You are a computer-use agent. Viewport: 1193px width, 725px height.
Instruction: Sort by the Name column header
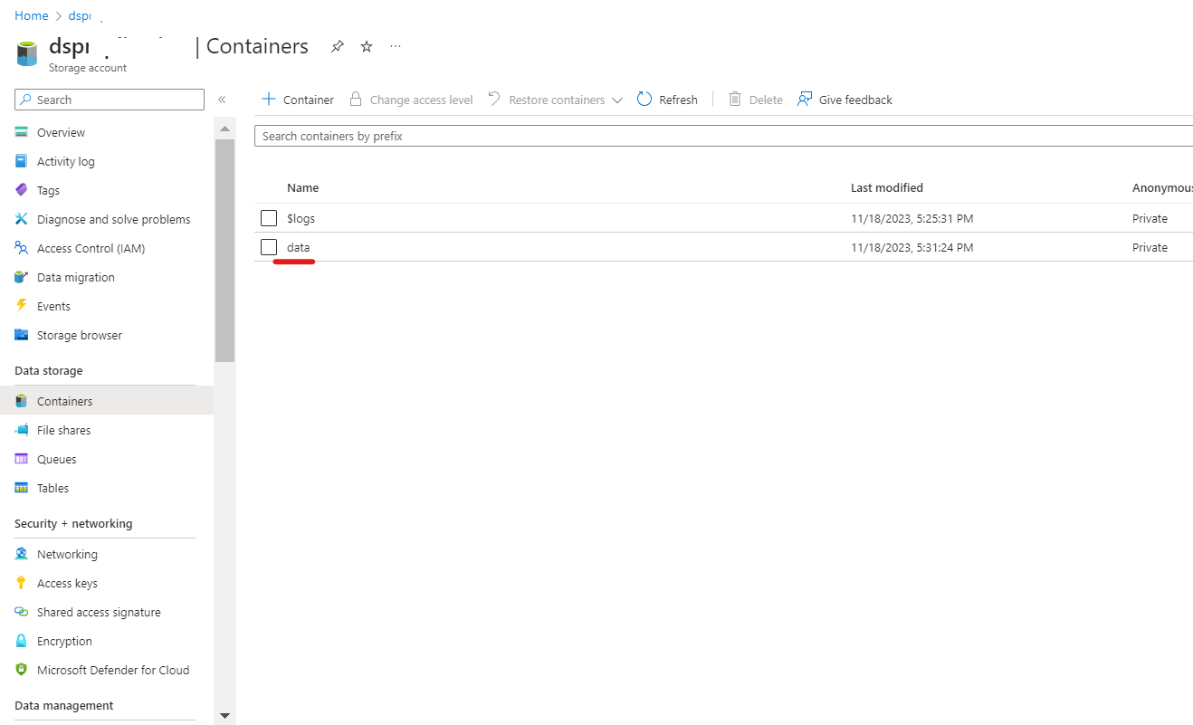[303, 187]
